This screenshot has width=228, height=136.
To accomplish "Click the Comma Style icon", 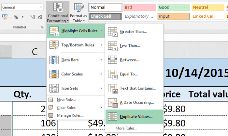I will tap(22, 17).
